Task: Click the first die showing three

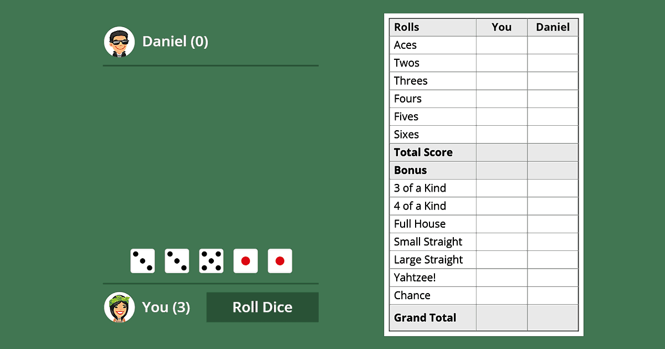Action: pos(142,260)
